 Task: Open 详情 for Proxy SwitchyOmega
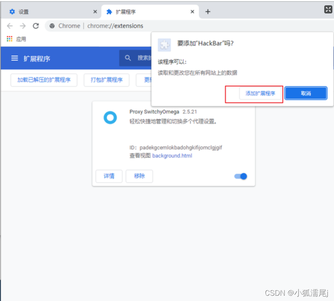click(109, 176)
